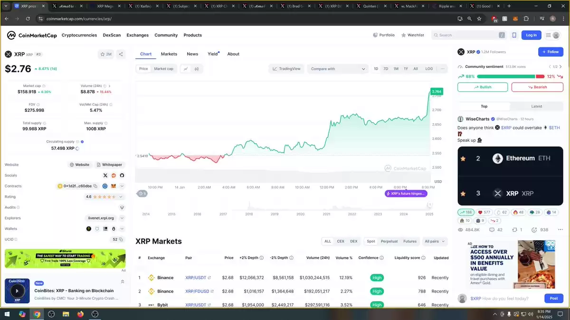Click the Search coins input field
Image resolution: width=570 pixels, height=320 pixels.
tap(469, 35)
